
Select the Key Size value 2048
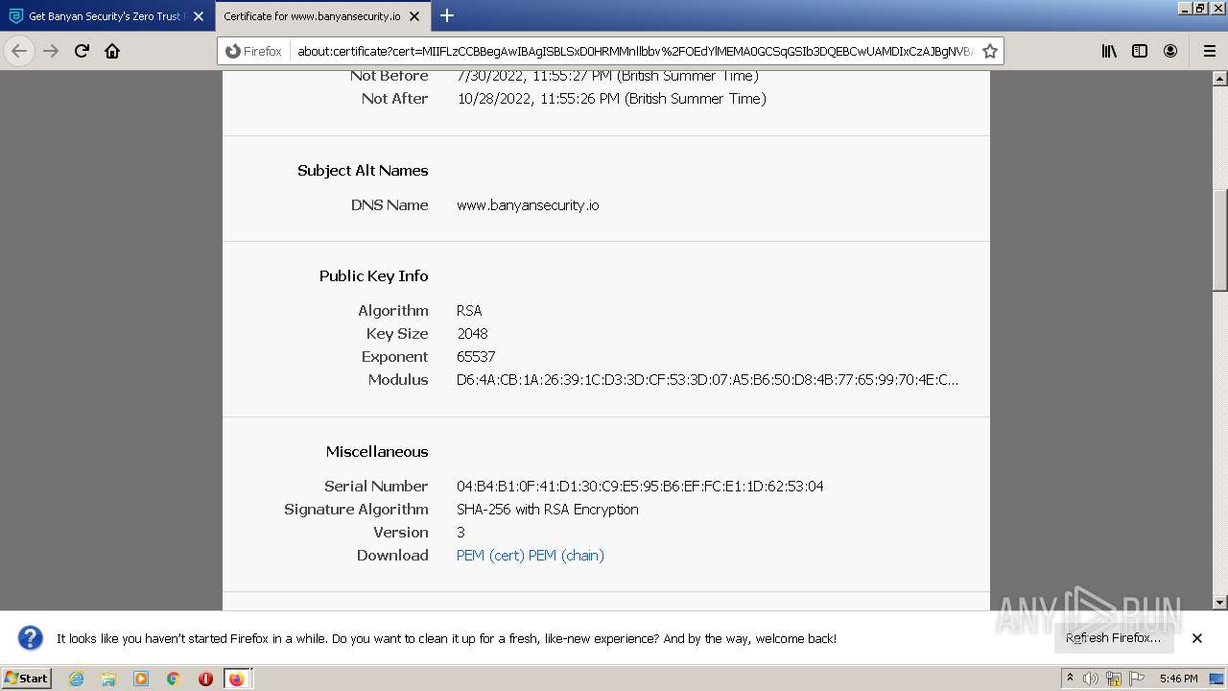[472, 334]
